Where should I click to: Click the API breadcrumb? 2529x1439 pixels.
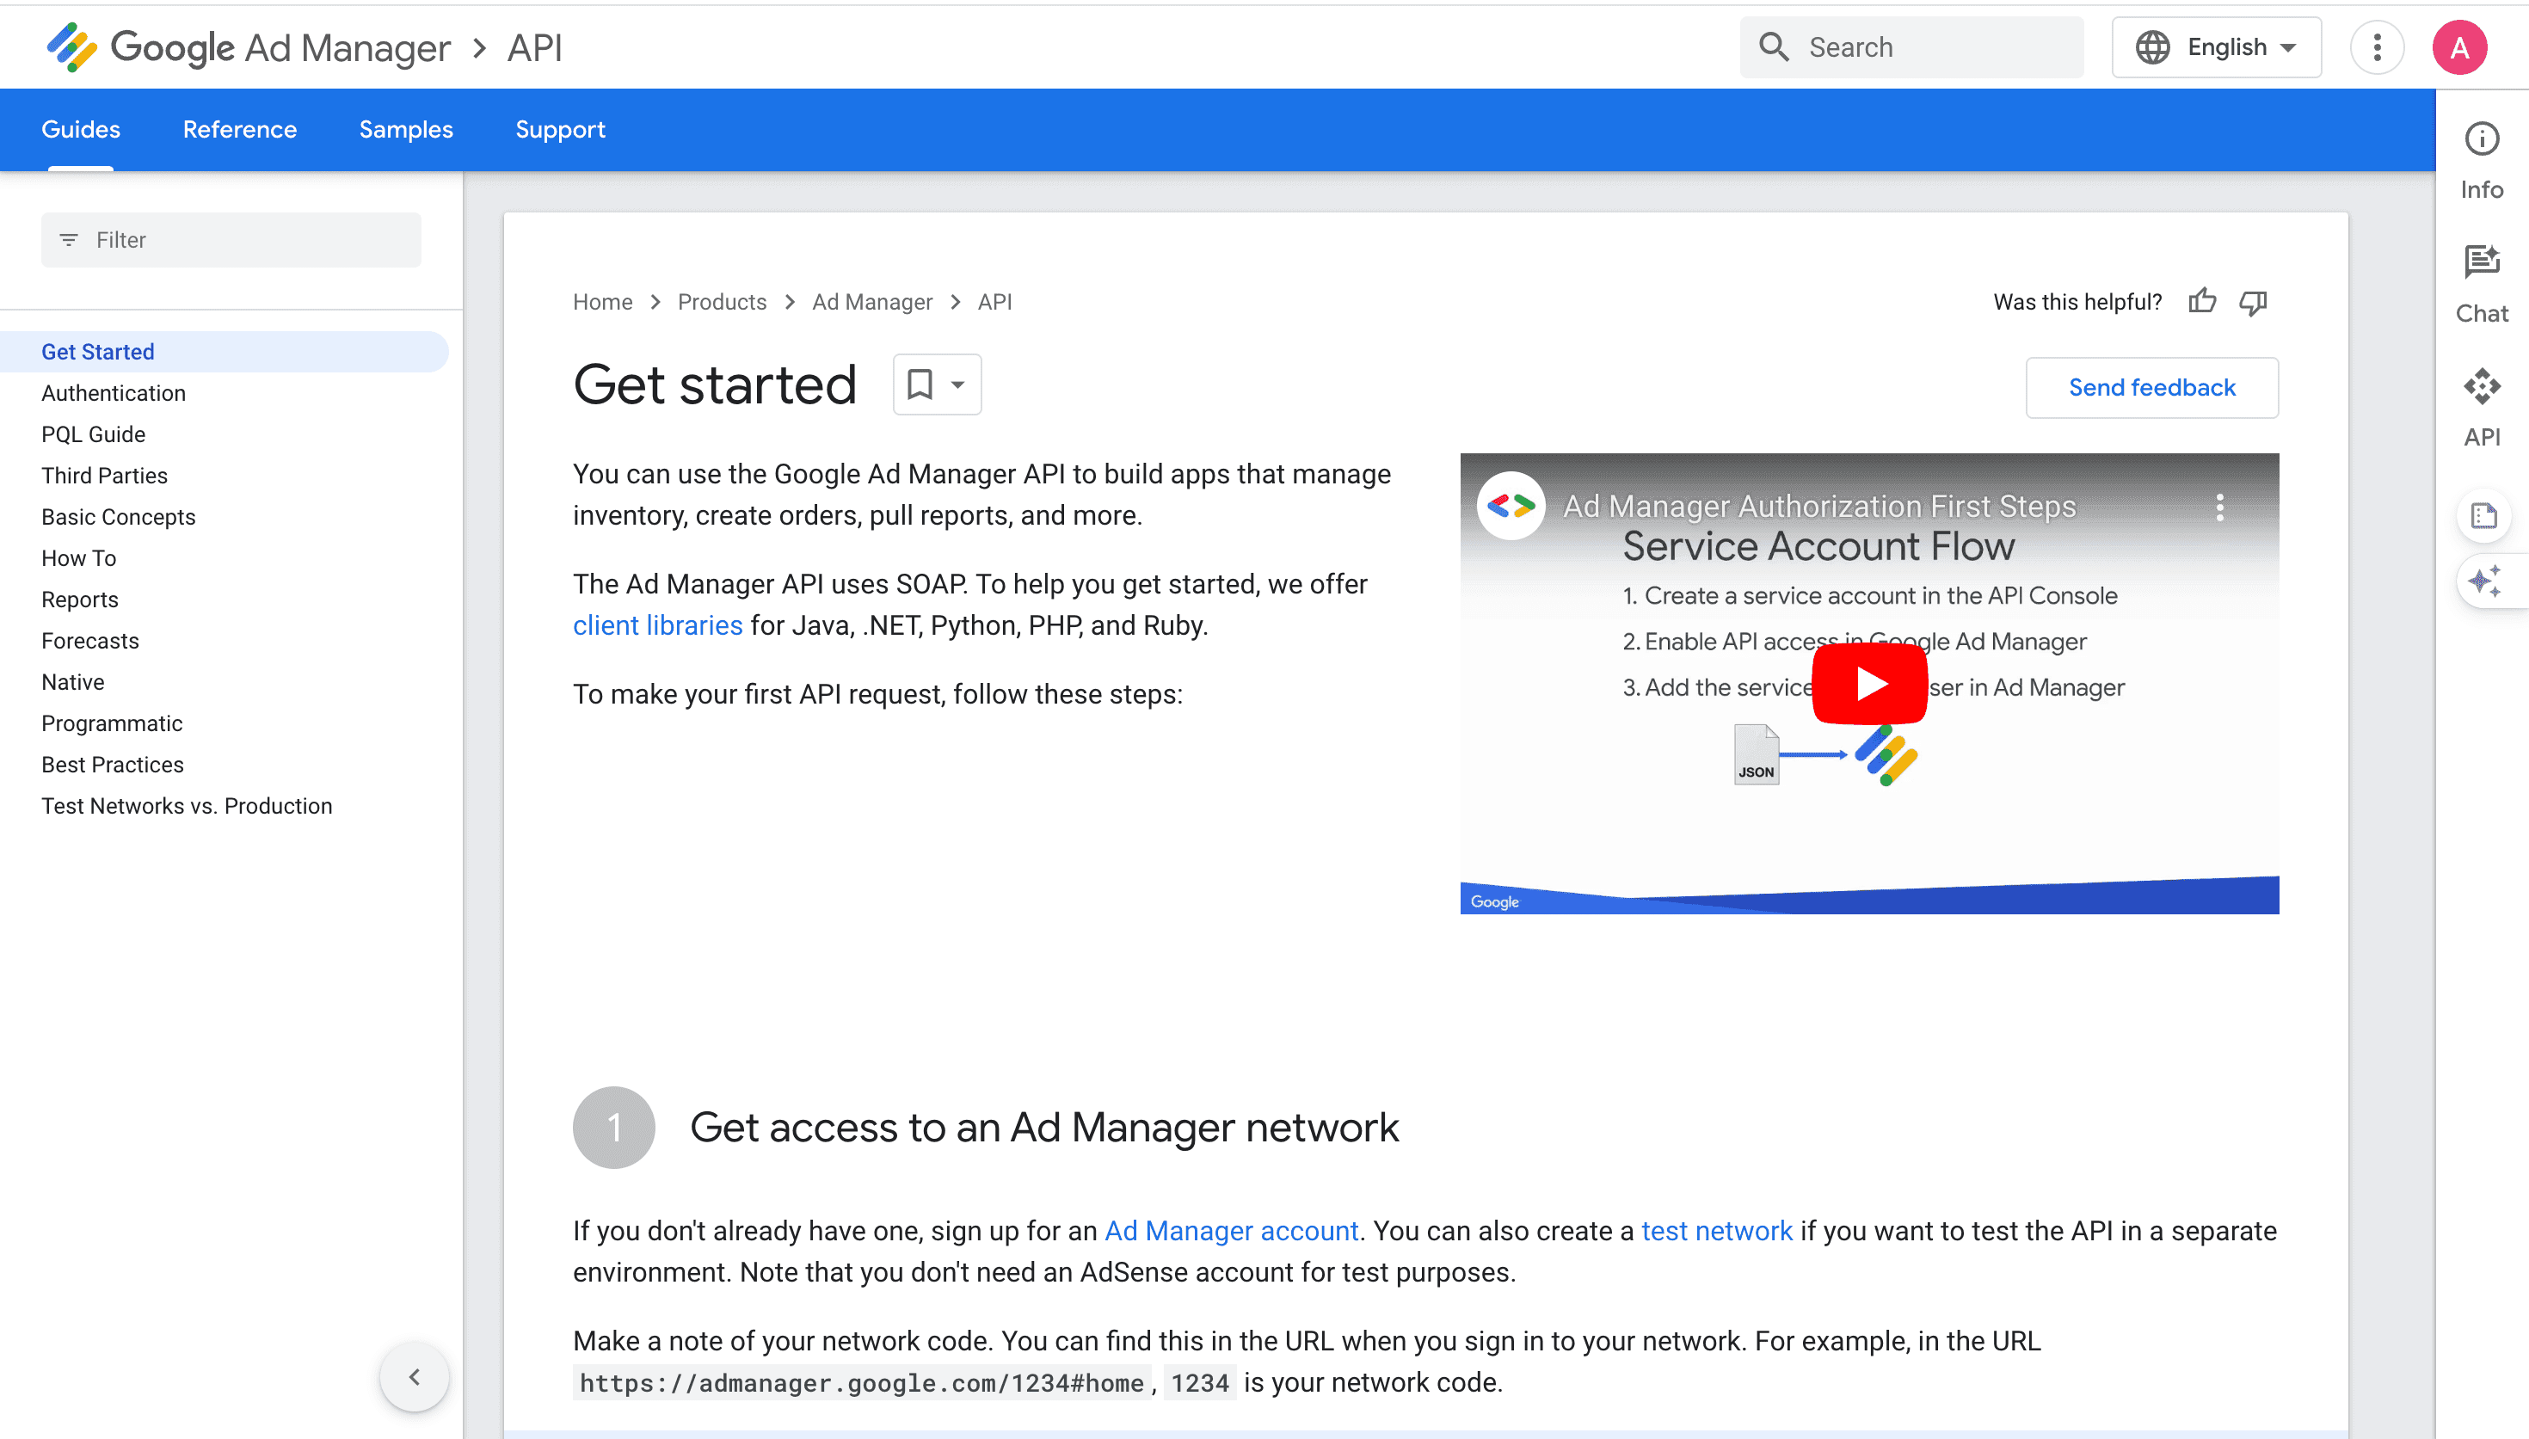click(994, 301)
